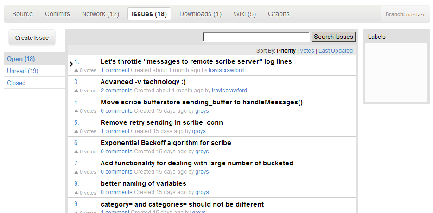Screen dimensions: 433x213
Task: Focus the issue search text field
Action: (256, 37)
